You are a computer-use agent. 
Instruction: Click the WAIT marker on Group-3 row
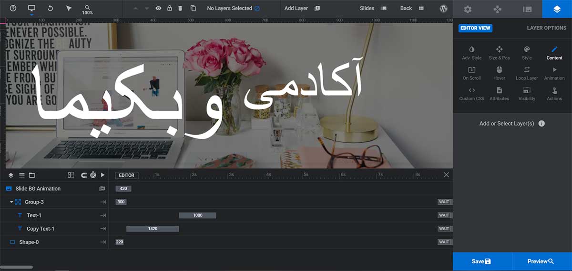point(444,202)
